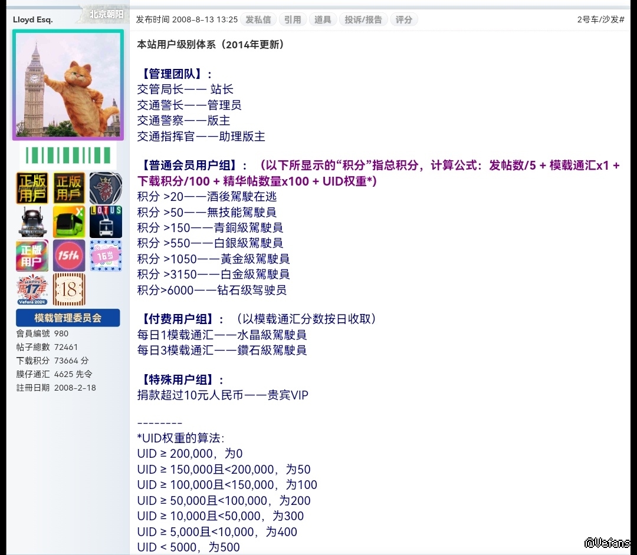This screenshot has height=555, width=637.
Task: Click the 积分 >550——白銀級駕駛員 line
Action: click(x=210, y=243)
